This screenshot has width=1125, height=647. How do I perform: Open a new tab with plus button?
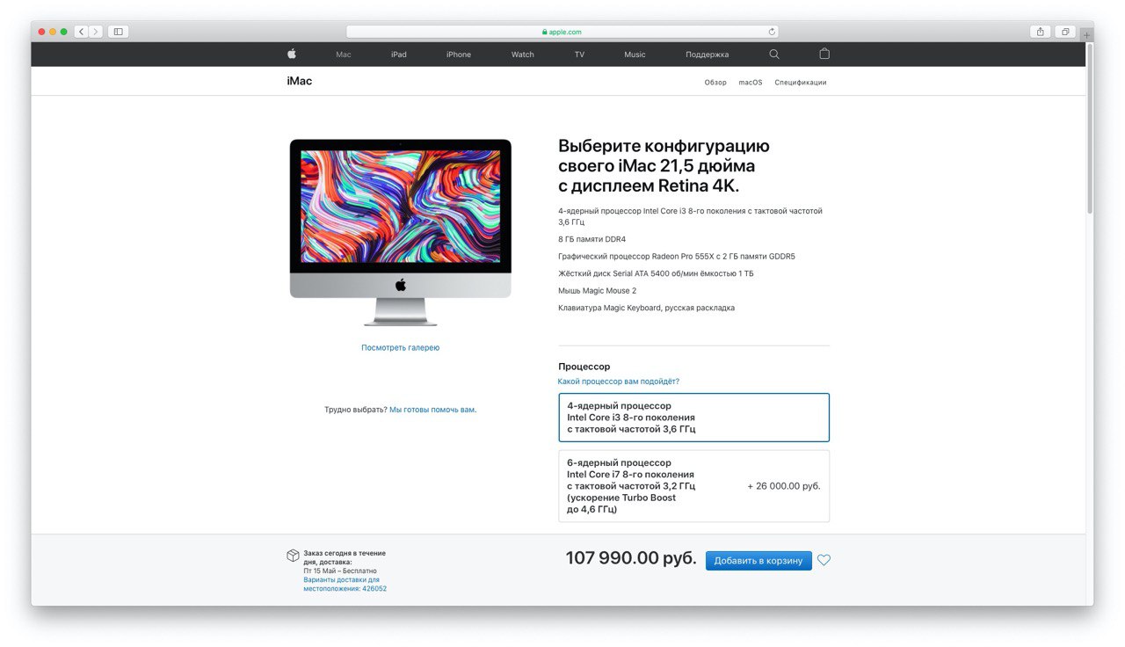1087,35
